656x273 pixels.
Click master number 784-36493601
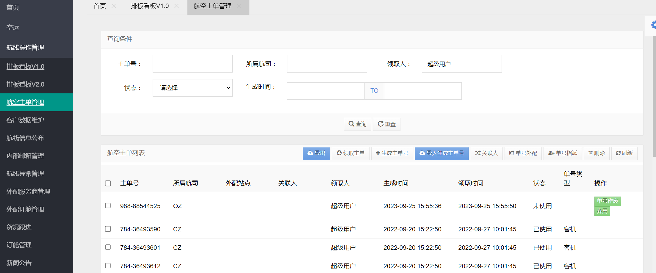point(140,248)
